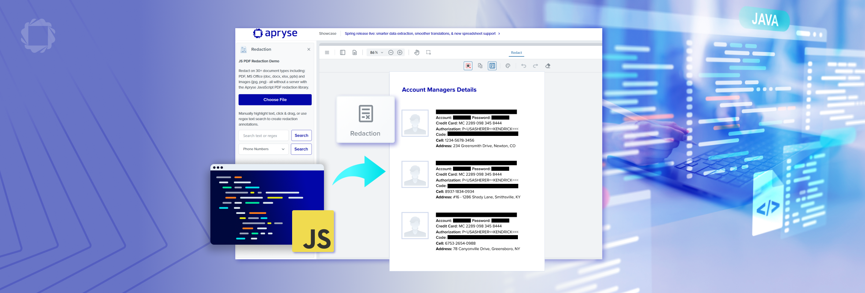The height and width of the screenshot is (293, 865).
Task: Select the Pan hand tool
Action: pos(417,52)
